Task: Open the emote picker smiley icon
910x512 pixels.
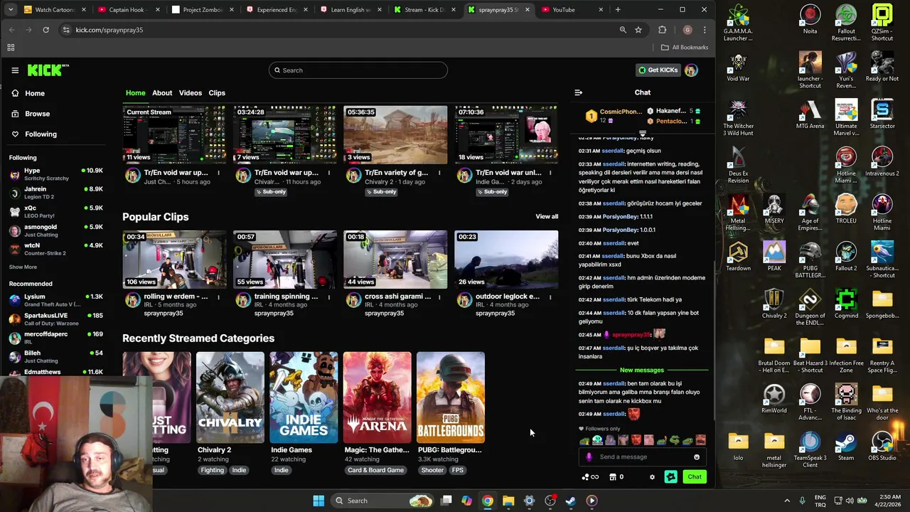Action: click(x=697, y=457)
